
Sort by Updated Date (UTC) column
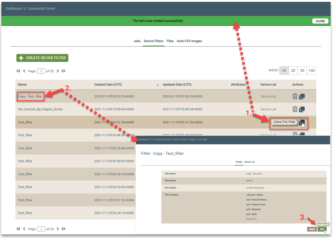[177, 85]
